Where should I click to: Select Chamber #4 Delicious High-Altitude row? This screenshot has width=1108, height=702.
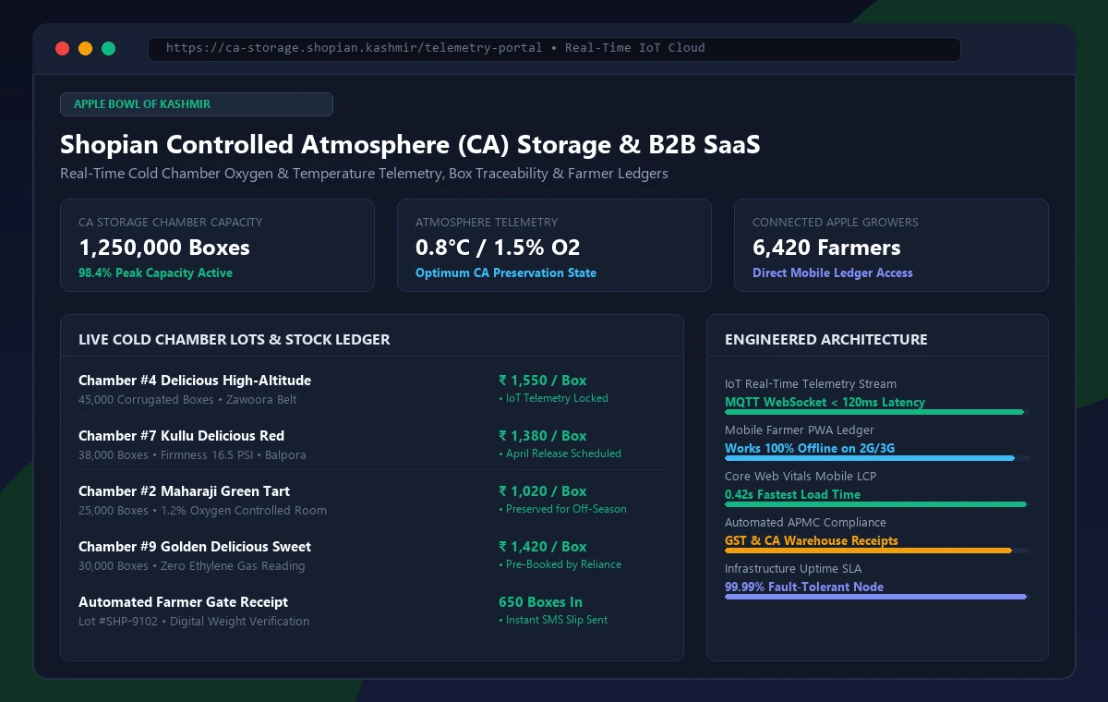click(371, 389)
